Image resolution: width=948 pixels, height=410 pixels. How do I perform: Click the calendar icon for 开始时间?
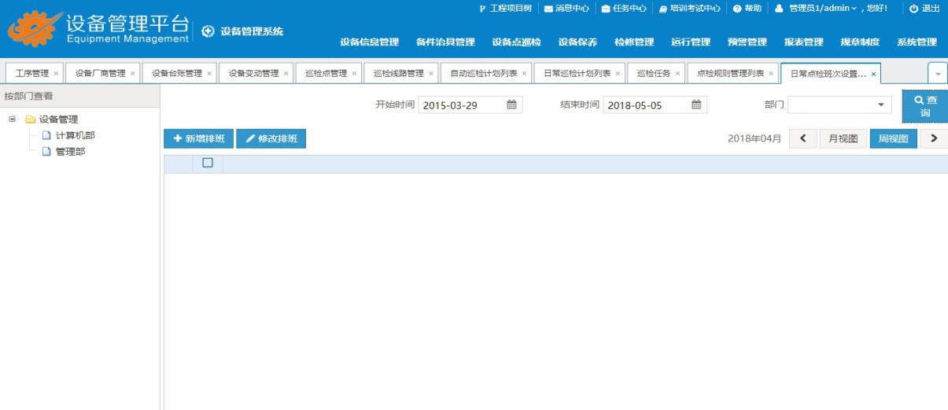(511, 105)
